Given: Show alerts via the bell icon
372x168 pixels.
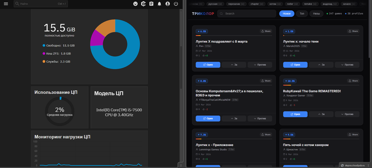Looking at the screenshot, I should click(x=160, y=4).
